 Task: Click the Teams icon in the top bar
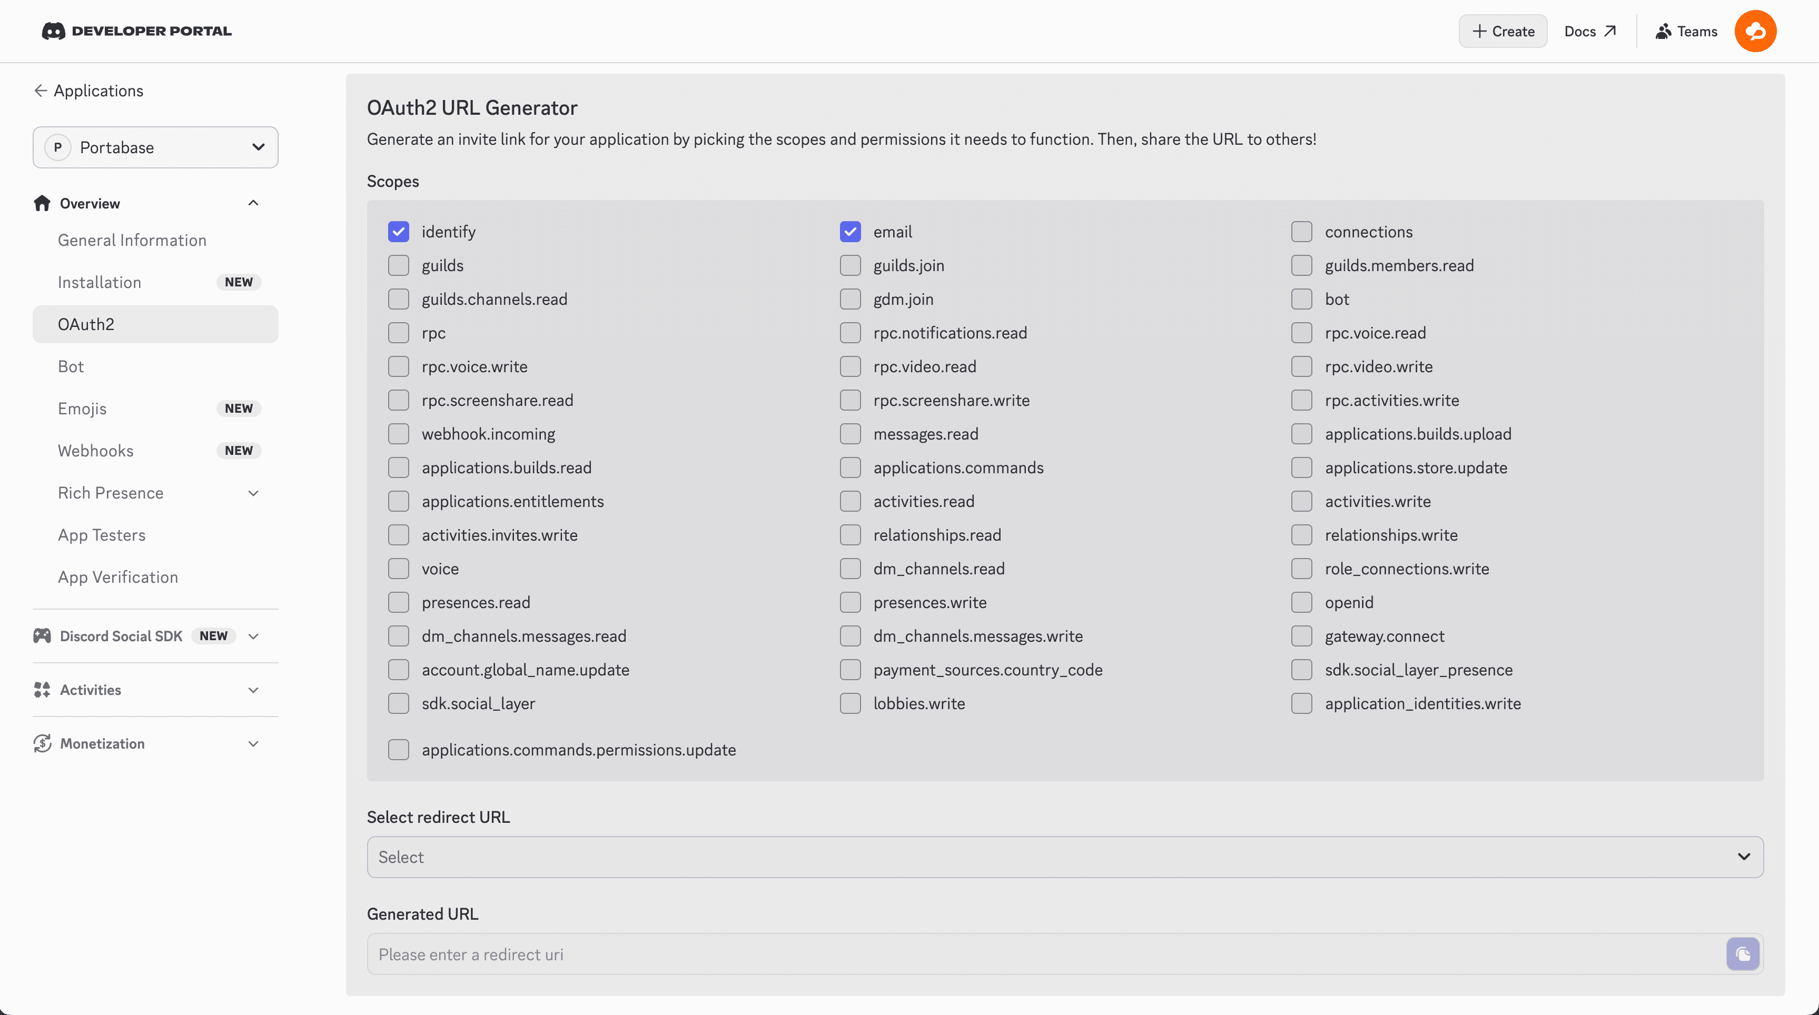[x=1664, y=31]
